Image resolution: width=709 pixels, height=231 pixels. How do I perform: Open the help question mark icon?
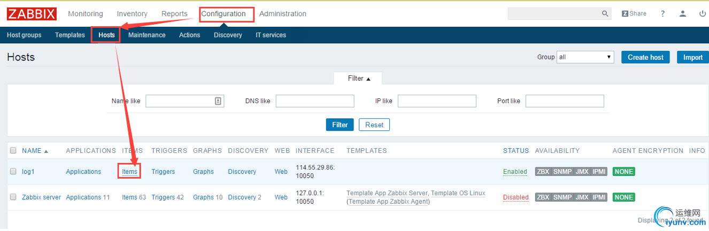coord(663,14)
